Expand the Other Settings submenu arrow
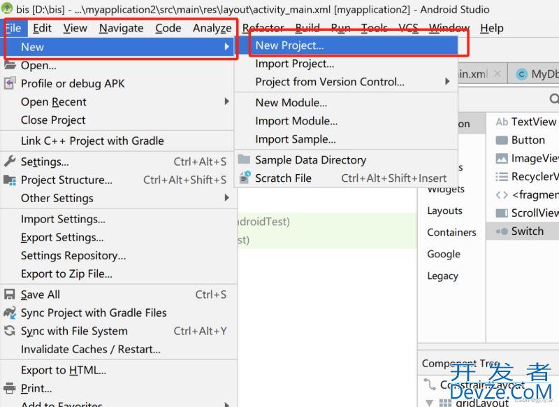559x407 pixels. point(226,198)
